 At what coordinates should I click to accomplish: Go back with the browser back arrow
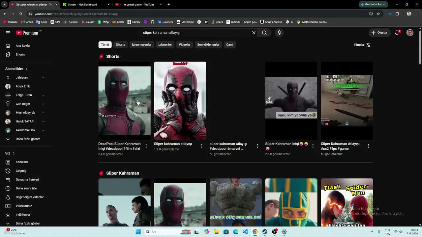pyautogui.click(x=5, y=14)
